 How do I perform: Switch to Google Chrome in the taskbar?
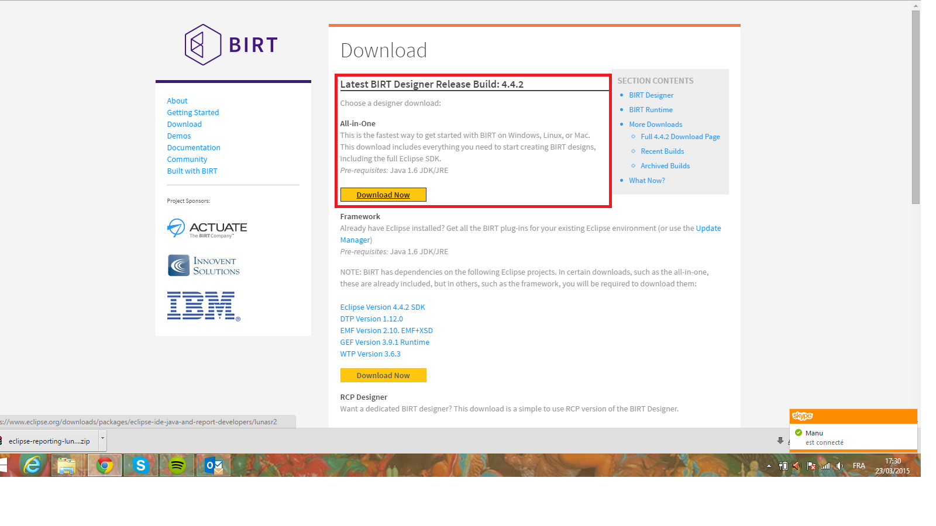105,465
